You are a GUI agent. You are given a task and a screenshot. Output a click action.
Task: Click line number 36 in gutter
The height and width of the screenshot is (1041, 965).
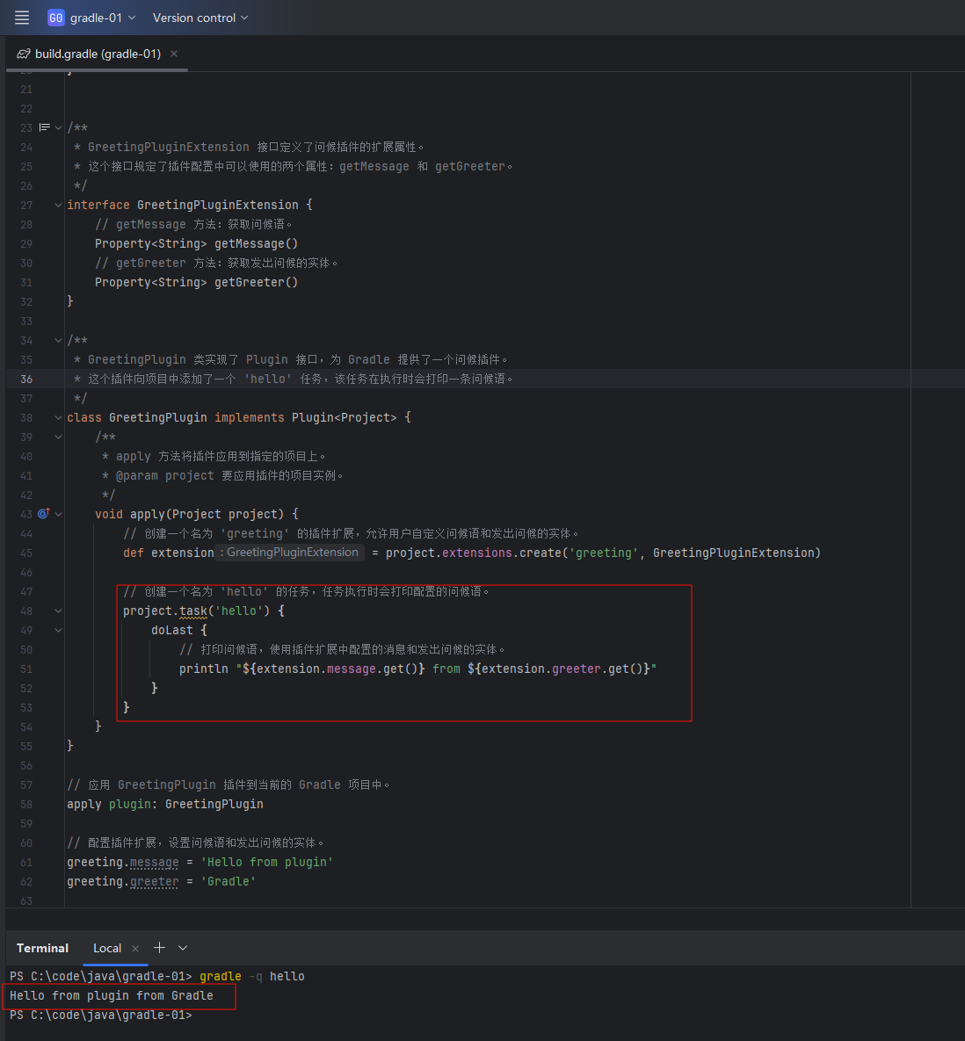(x=26, y=380)
